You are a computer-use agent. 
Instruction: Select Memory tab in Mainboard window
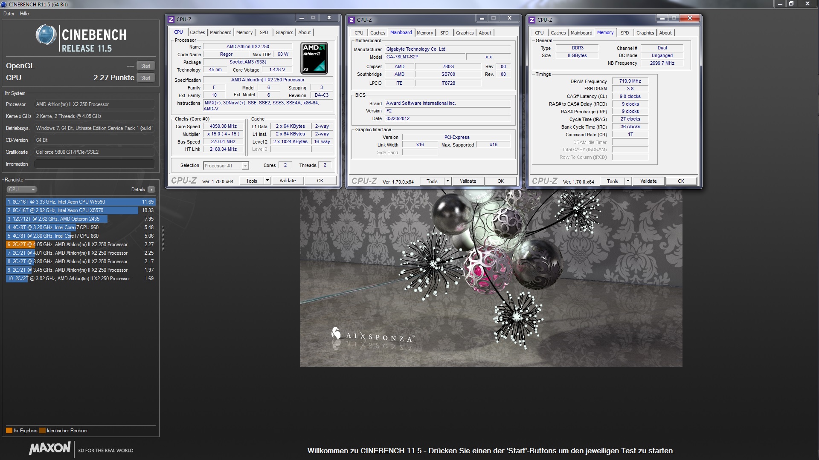(x=425, y=33)
